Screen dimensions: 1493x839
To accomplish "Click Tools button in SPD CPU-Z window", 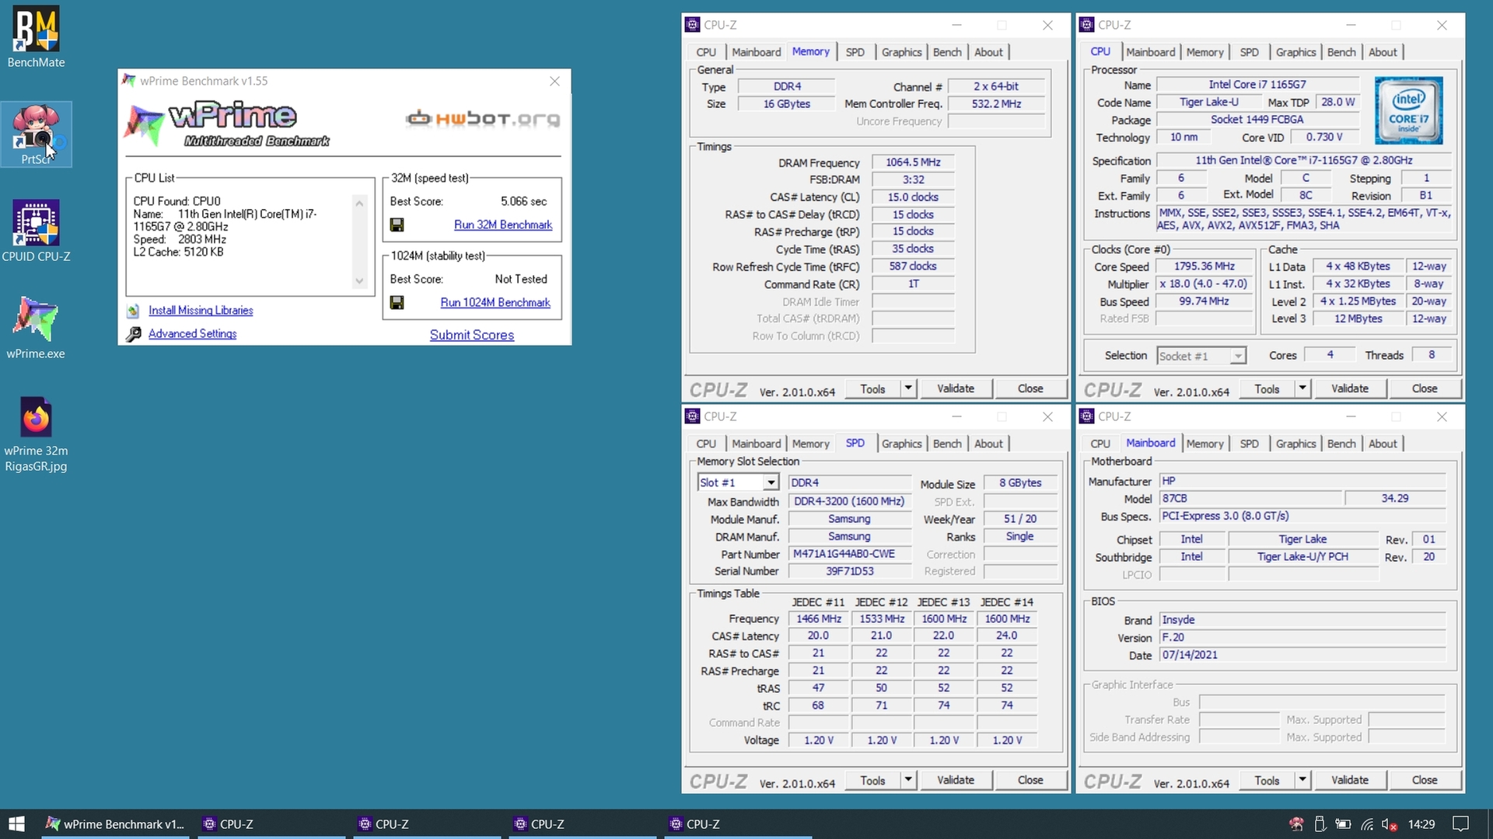I will coord(872,779).
